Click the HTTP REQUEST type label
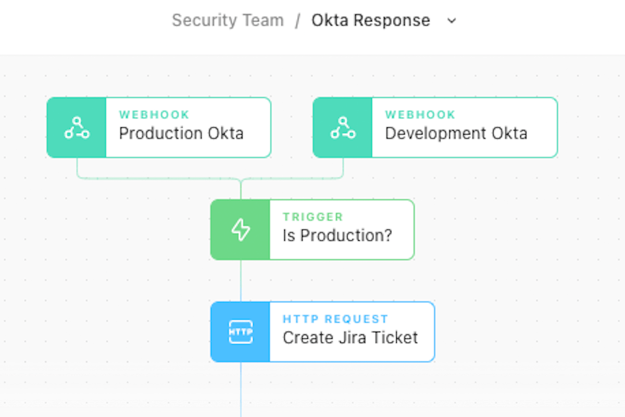 [x=335, y=319]
